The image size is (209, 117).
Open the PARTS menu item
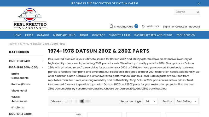[x=29, y=35]
